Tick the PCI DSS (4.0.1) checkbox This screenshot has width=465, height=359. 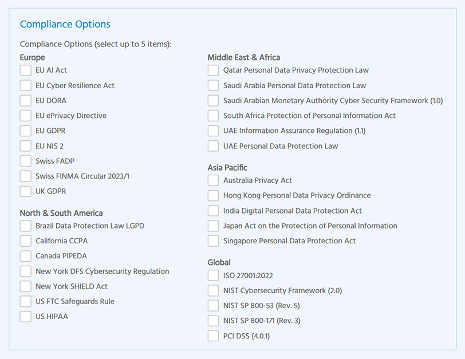tap(213, 336)
